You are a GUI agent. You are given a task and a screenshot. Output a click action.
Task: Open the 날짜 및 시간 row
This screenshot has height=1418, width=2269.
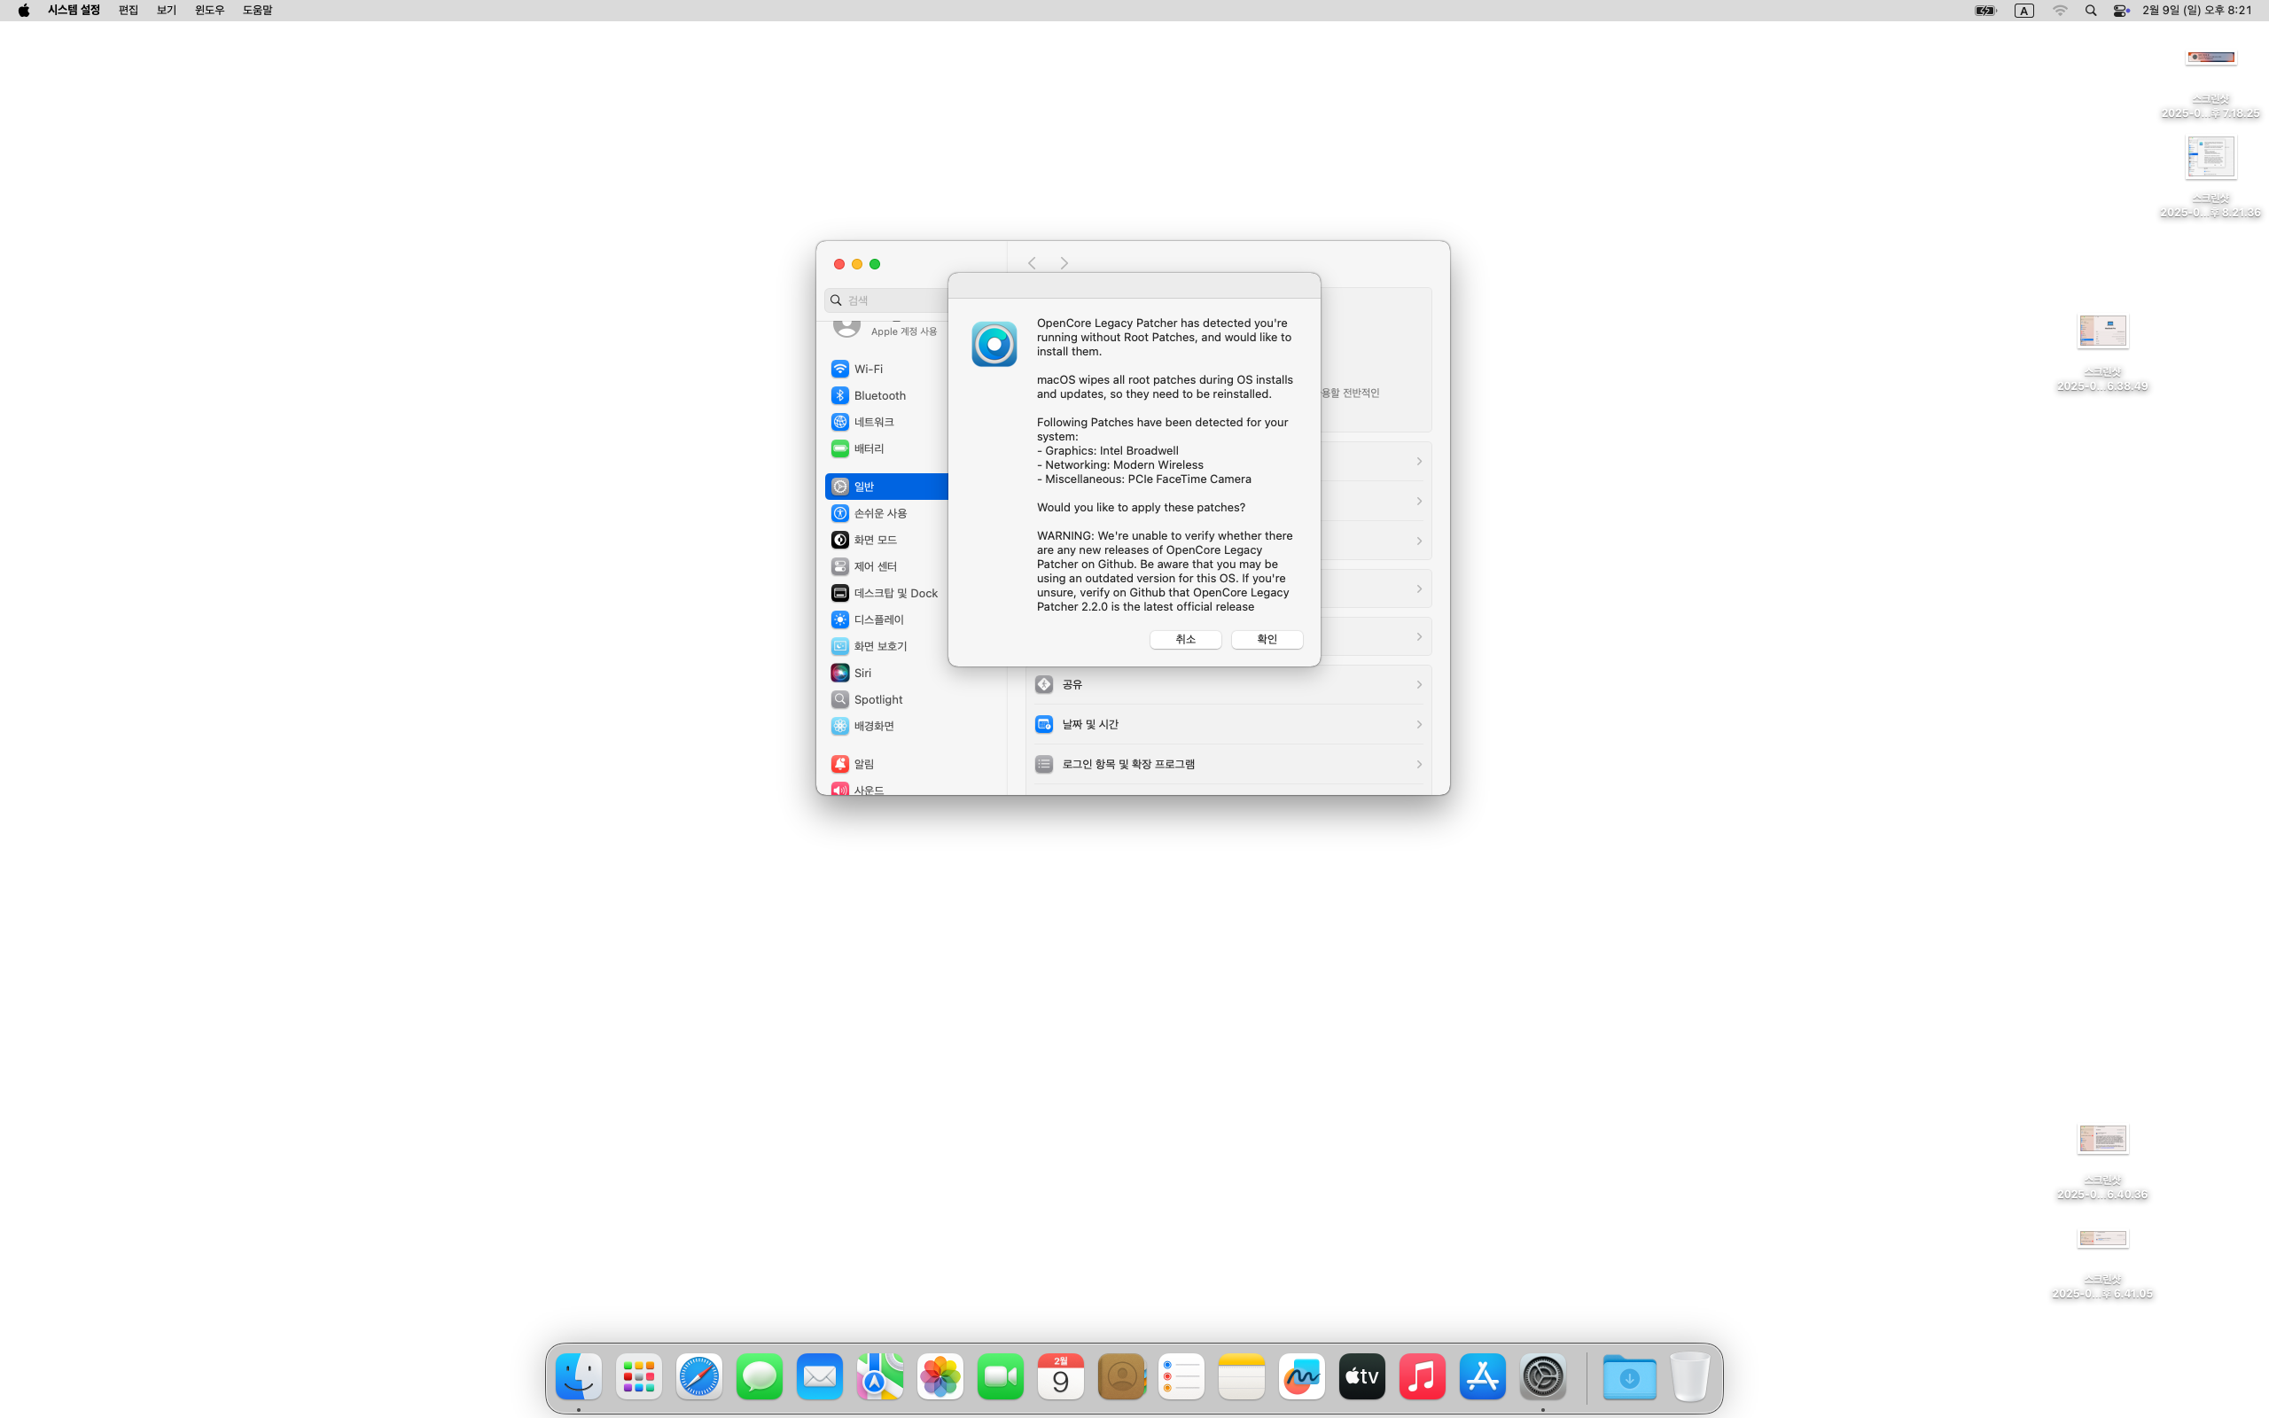(1228, 724)
